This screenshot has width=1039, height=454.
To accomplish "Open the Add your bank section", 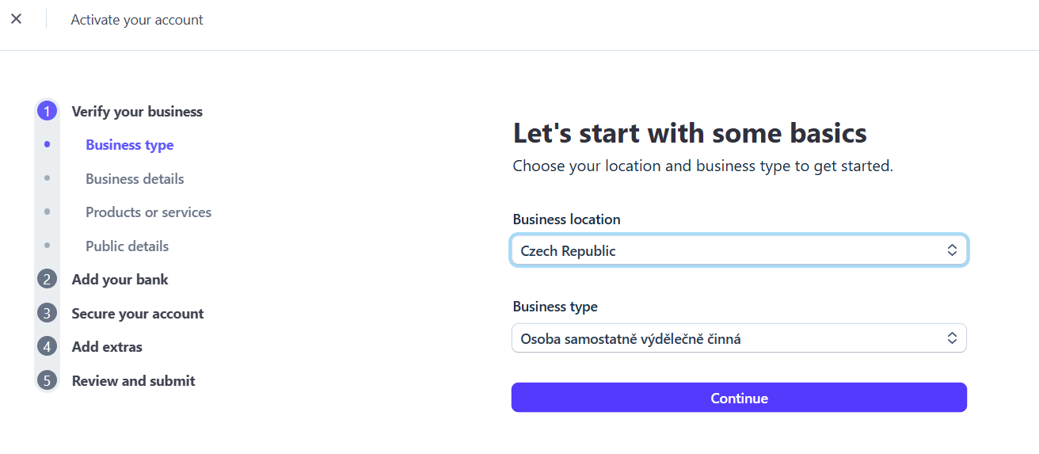I will [120, 280].
